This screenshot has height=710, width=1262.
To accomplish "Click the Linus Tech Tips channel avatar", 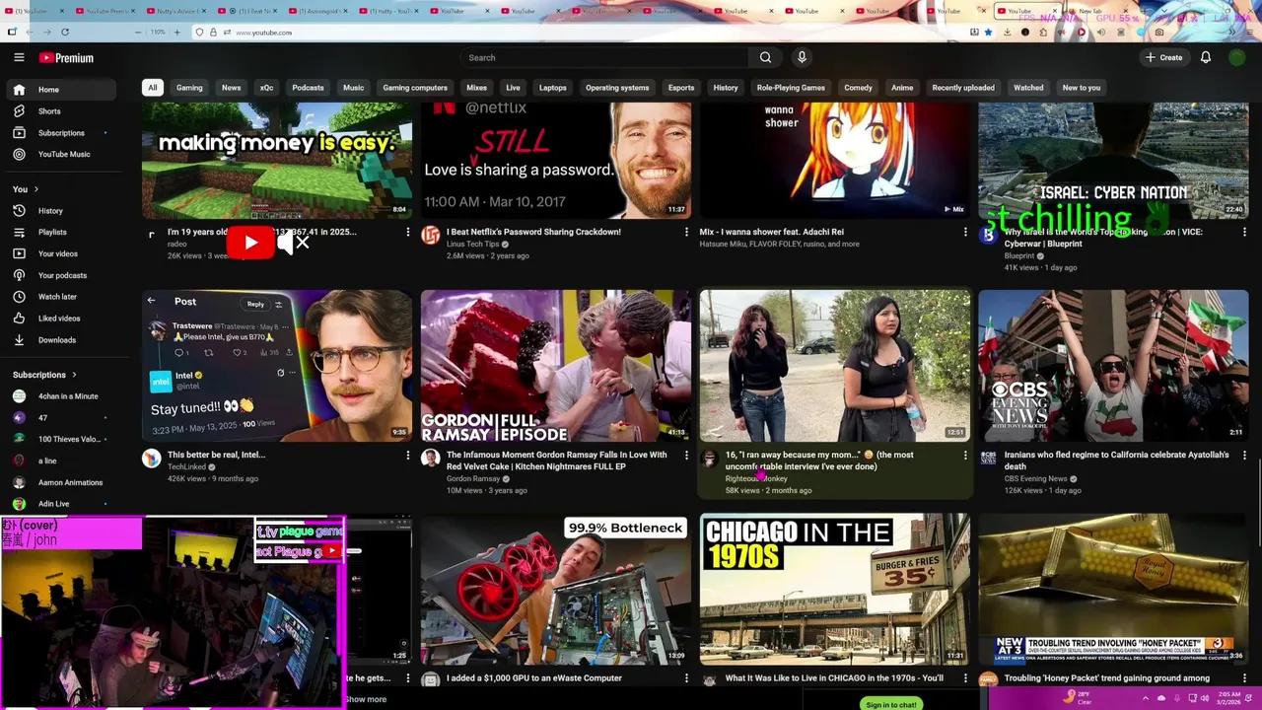I will point(430,235).
